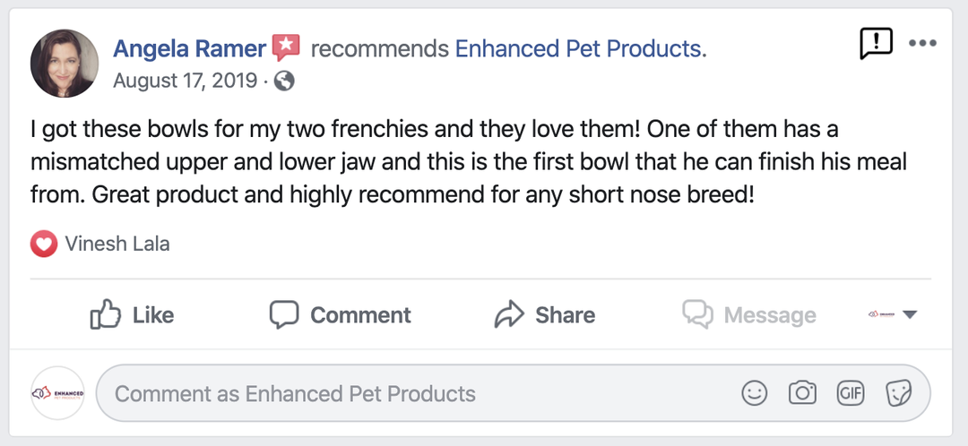
Task: Click the Comment button
Action: (x=341, y=314)
